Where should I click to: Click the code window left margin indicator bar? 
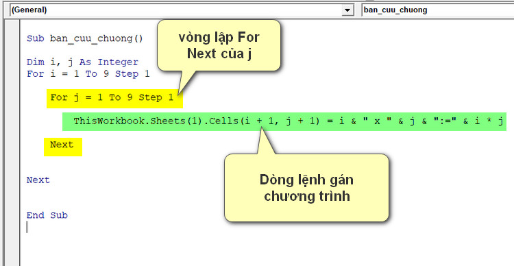[x=12, y=143]
